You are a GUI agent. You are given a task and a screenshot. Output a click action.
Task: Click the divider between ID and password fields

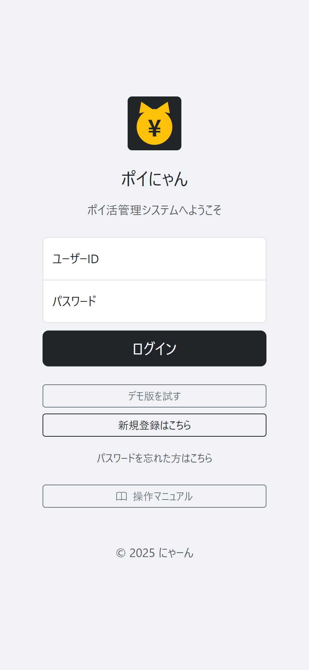(154, 280)
